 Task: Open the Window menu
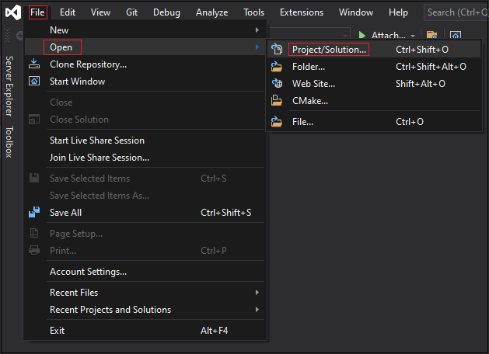(x=356, y=12)
